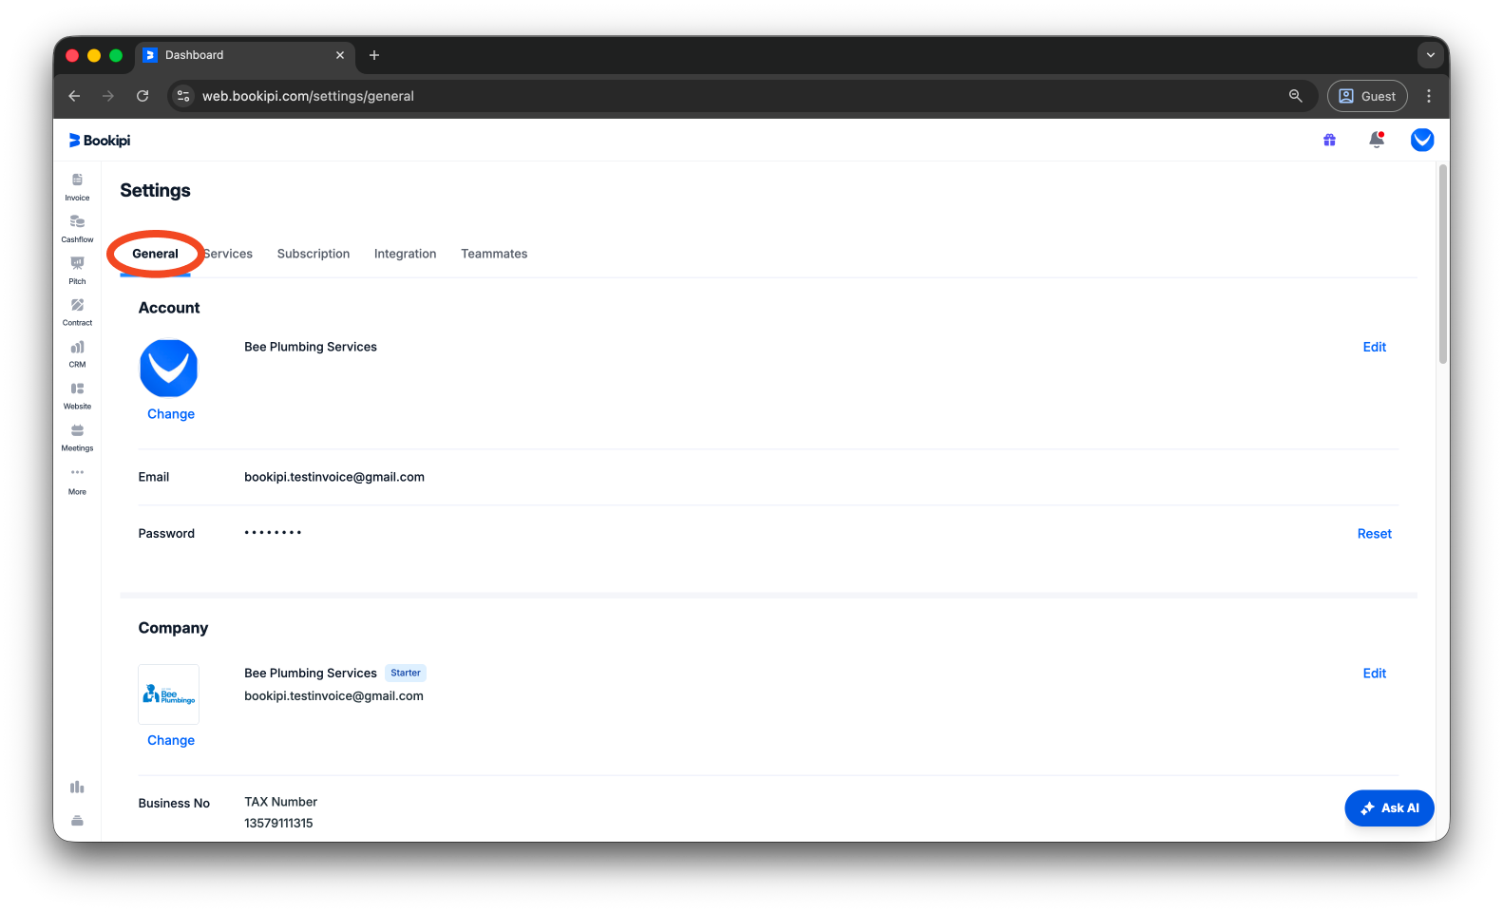Open the gift rewards icon
Image resolution: width=1503 pixels, height=912 pixels.
[x=1329, y=140]
